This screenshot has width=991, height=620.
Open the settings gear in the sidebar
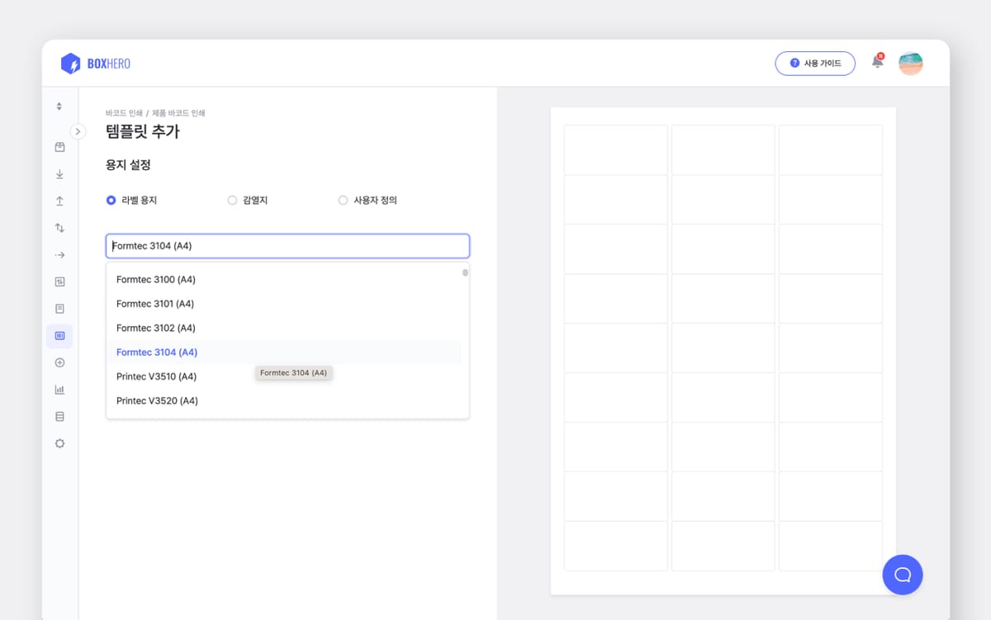pyautogui.click(x=59, y=443)
